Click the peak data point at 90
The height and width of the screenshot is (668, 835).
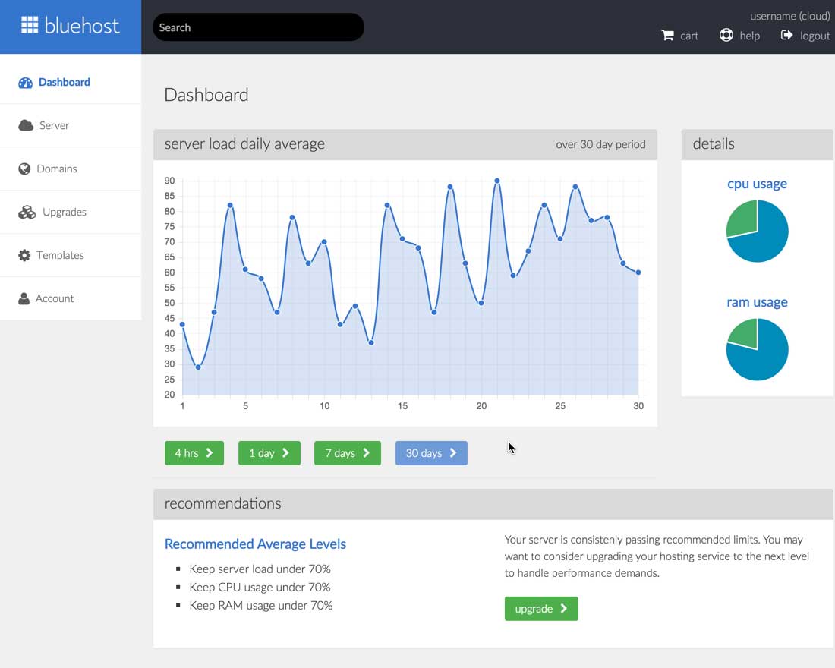(x=497, y=181)
